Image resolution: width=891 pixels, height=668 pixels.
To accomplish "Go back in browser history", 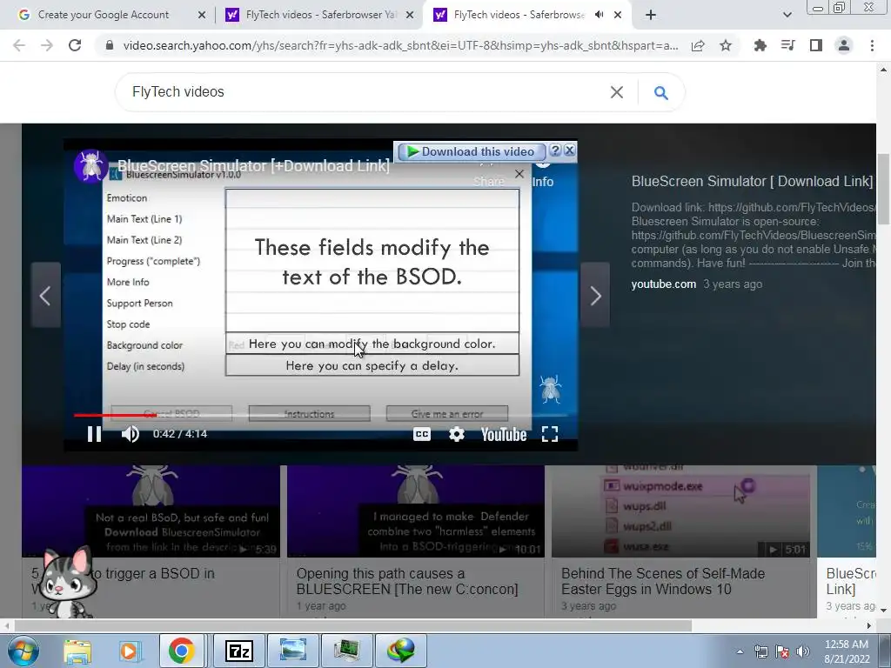I will click(x=19, y=45).
